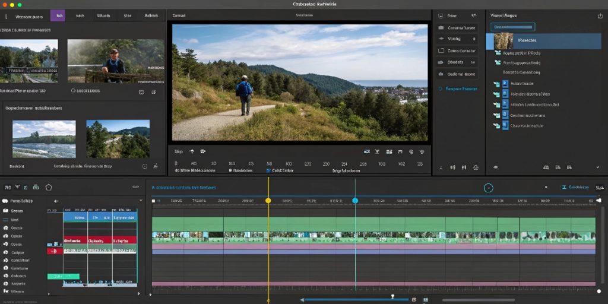Click slashed wand icon under lower thumbnails
The width and height of the screenshot is (608, 304).
pos(156,166)
